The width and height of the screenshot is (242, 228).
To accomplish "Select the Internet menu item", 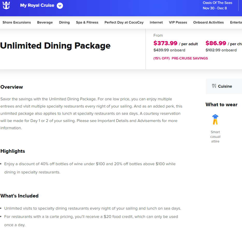I will (x=156, y=22).
